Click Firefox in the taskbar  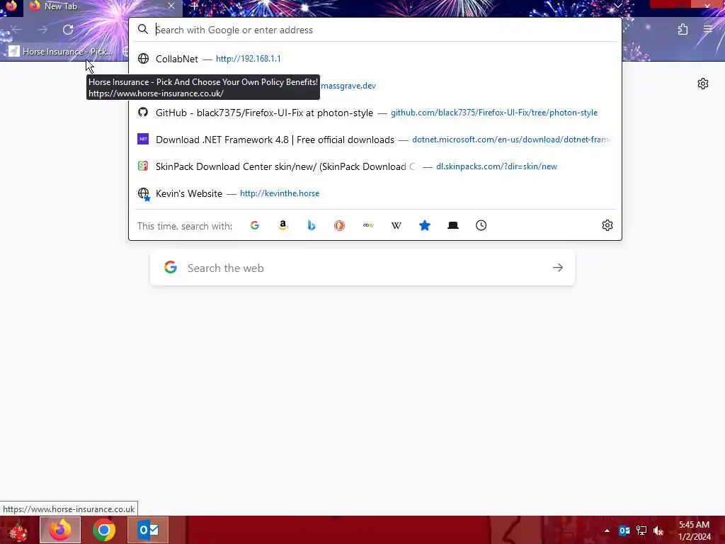(x=60, y=530)
